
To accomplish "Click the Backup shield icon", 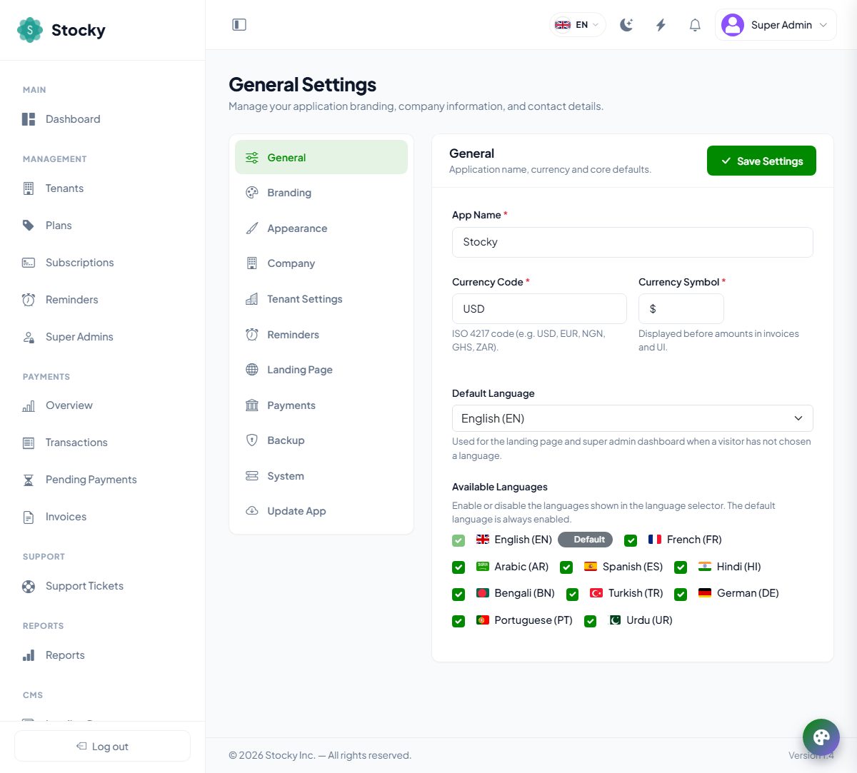I will [252, 440].
